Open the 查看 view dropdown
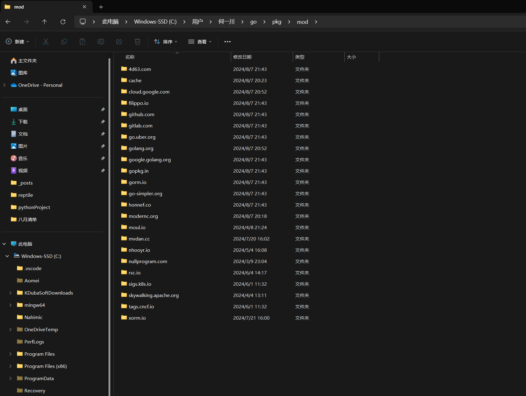The height and width of the screenshot is (396, 526). [x=200, y=42]
